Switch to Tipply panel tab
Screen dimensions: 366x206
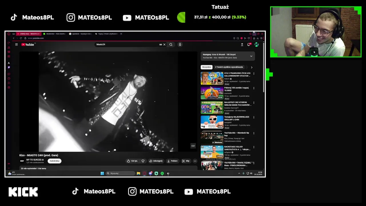click(x=106, y=34)
